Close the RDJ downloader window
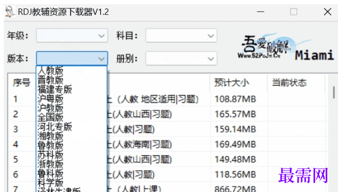This screenshot has height=192, width=338. tap(327, 12)
